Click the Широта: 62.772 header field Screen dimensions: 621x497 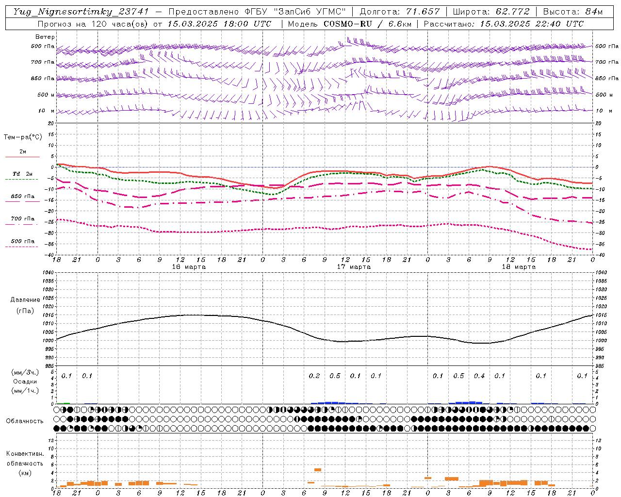491,12
